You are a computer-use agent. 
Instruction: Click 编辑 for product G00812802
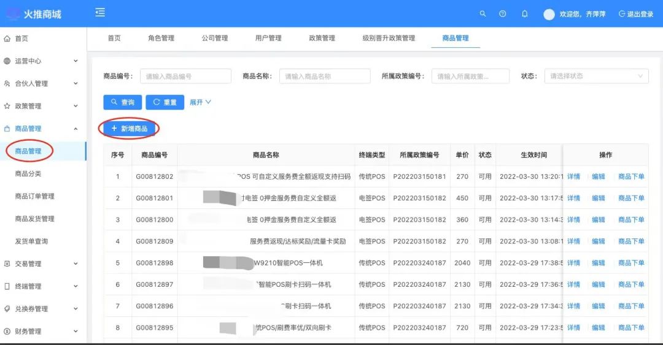point(599,176)
